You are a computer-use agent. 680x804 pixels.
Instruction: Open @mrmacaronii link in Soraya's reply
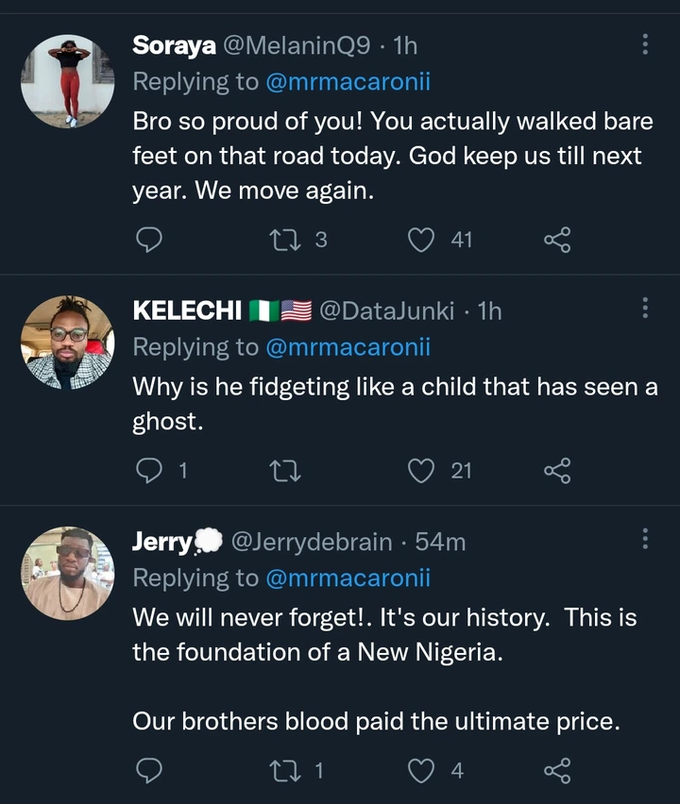click(x=348, y=81)
